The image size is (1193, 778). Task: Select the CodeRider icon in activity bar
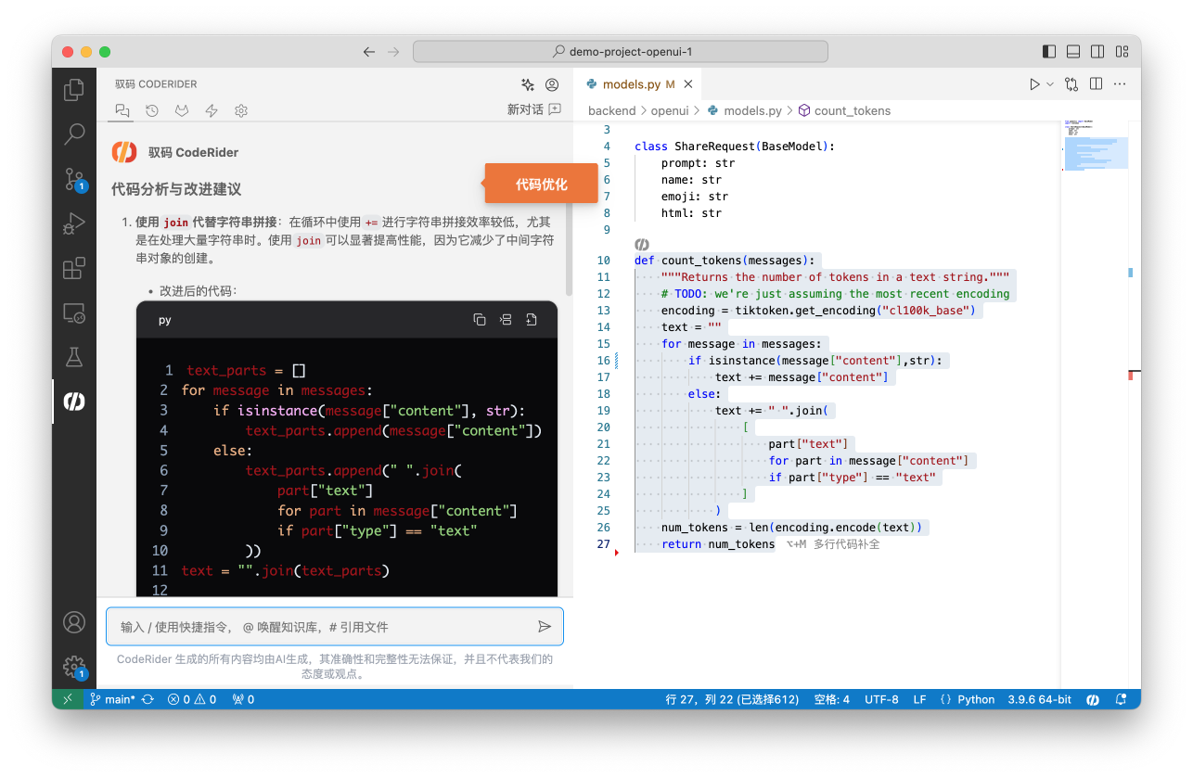(74, 402)
